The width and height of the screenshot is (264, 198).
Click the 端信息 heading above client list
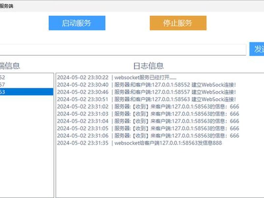point(10,66)
